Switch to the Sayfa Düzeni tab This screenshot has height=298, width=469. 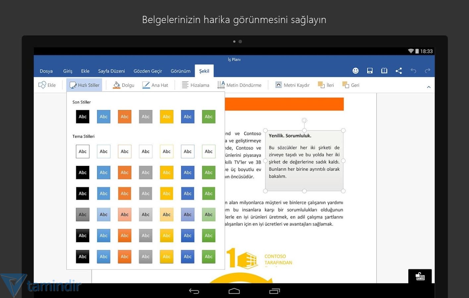click(x=111, y=71)
